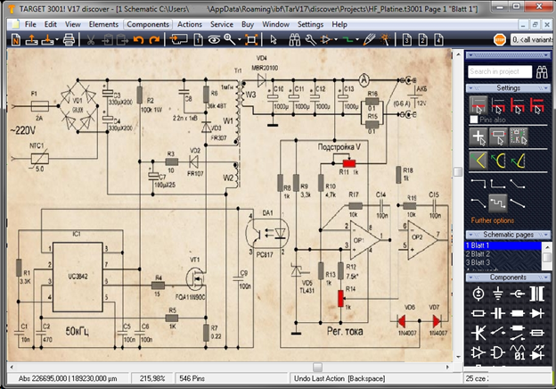
Task: Pick the LED symbol in Components palette
Action: click(537, 352)
